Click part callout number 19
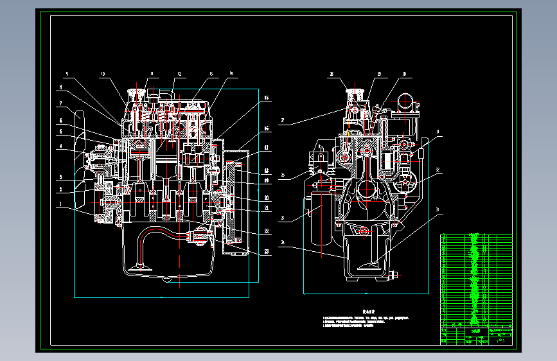 tap(267, 180)
